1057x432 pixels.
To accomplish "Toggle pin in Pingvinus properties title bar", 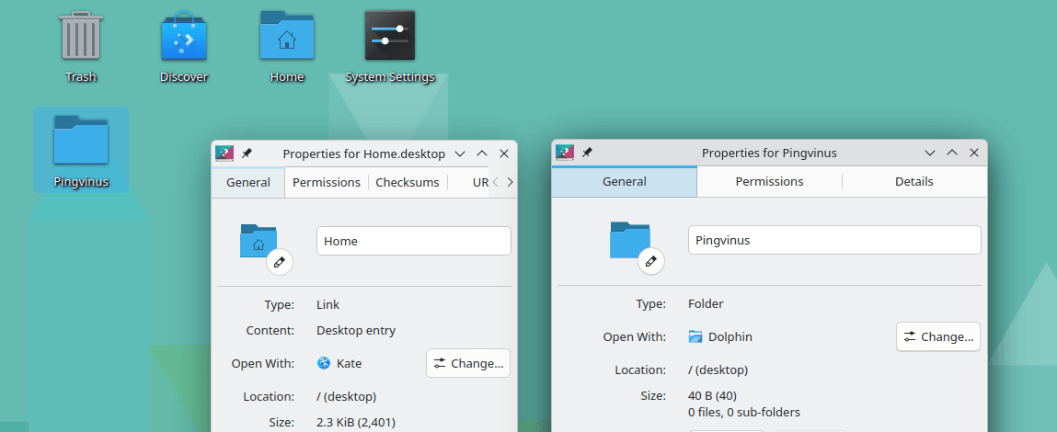I will (x=587, y=153).
